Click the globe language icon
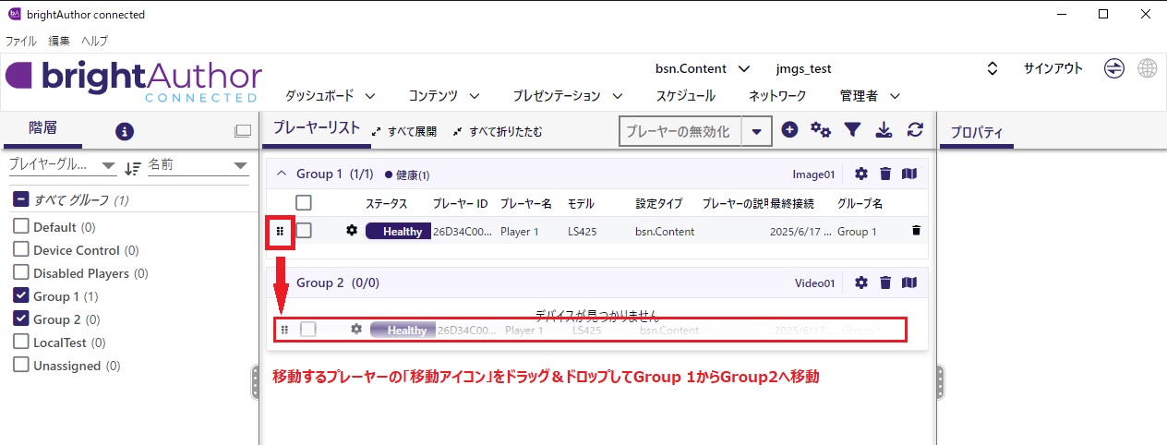Image resolution: width=1167 pixels, height=445 pixels. coord(1148,69)
